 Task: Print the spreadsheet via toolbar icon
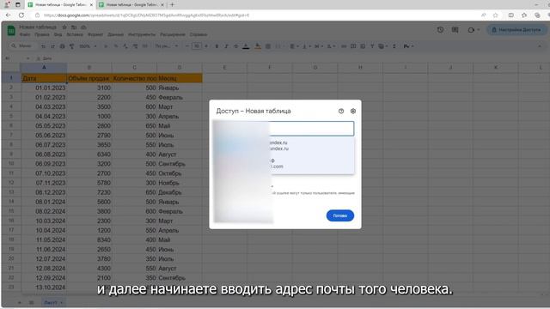point(62,46)
